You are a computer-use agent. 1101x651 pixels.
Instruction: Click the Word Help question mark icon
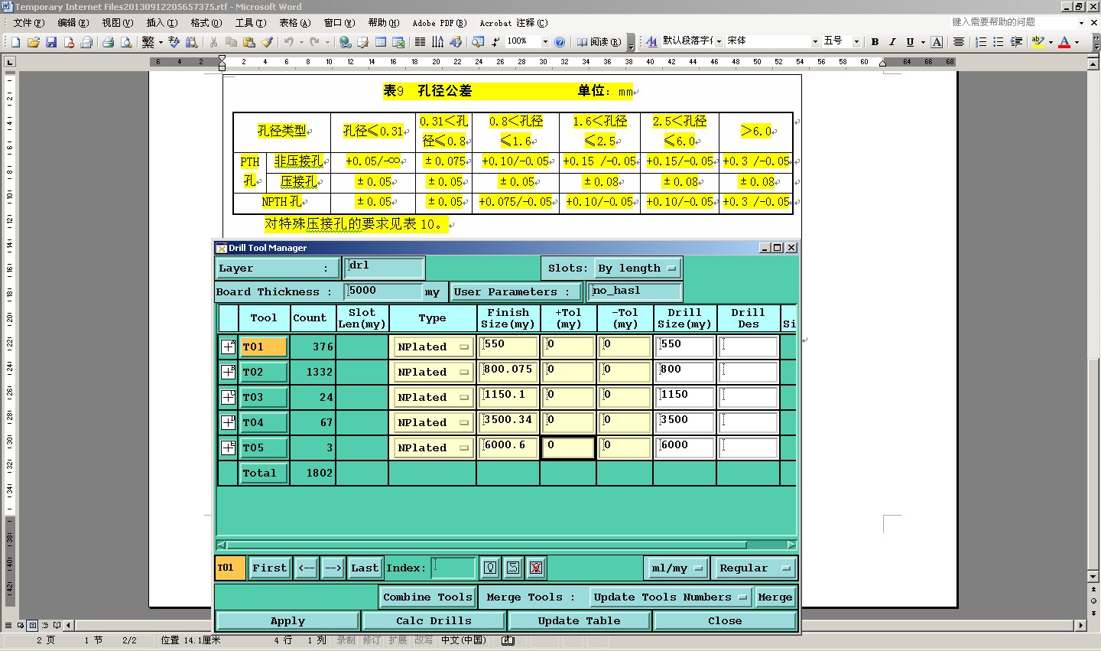click(560, 42)
